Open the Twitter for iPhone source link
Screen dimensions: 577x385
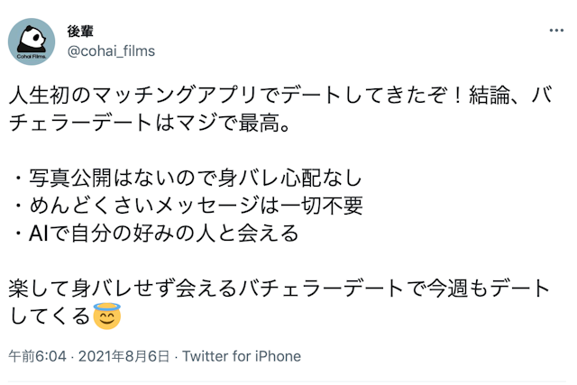242,356
